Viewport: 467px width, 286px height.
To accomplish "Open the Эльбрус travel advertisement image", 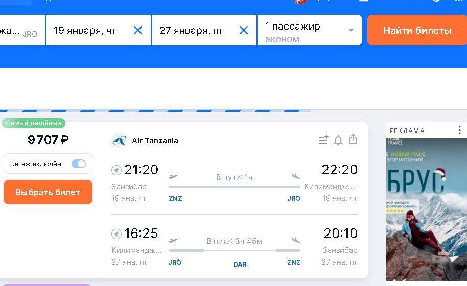I will coord(427,209).
